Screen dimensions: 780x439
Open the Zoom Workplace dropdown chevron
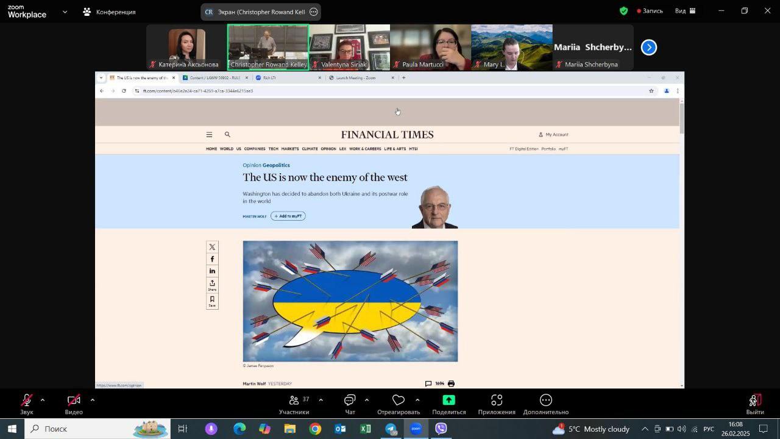[x=65, y=12]
